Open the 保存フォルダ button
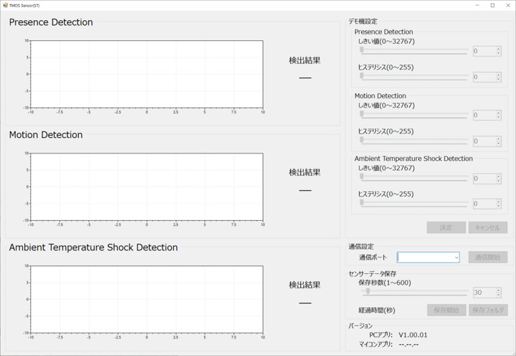The image size is (516, 356). coord(488,310)
